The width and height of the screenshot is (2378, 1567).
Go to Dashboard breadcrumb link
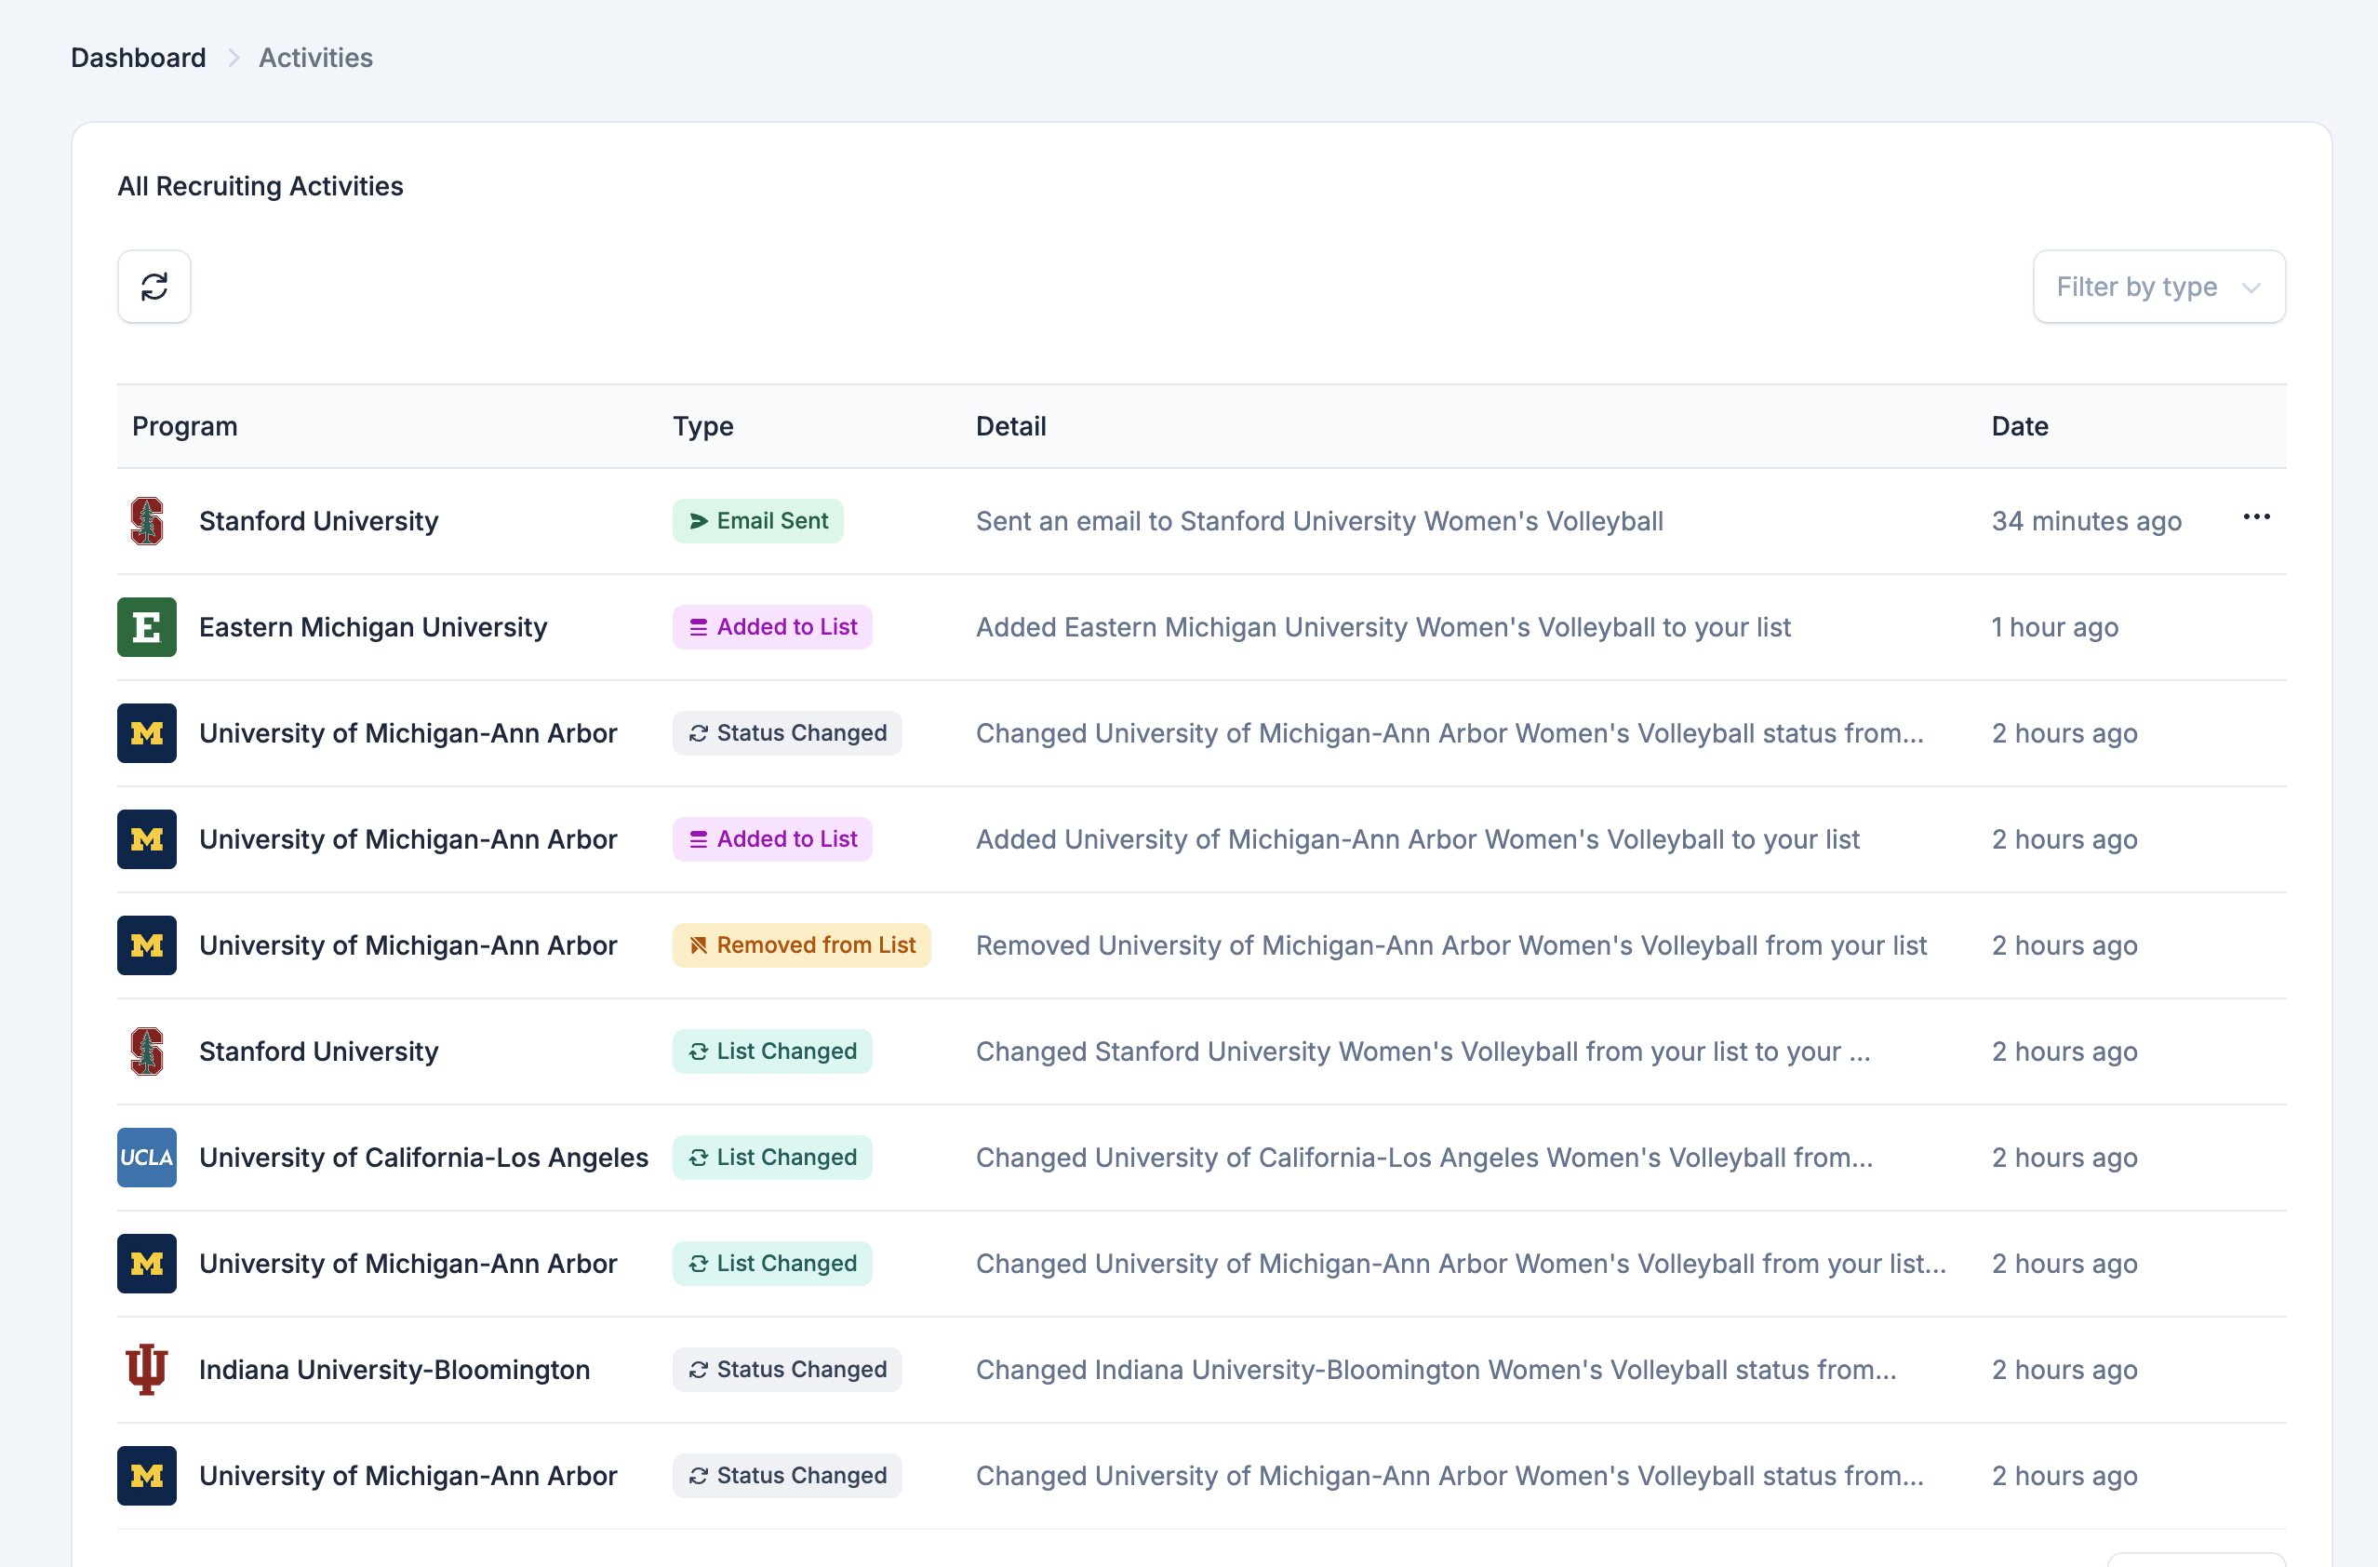138,58
